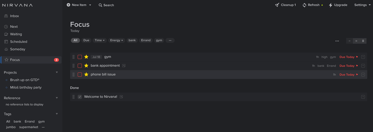Click the Inbox tray icon

(x=6, y=16)
